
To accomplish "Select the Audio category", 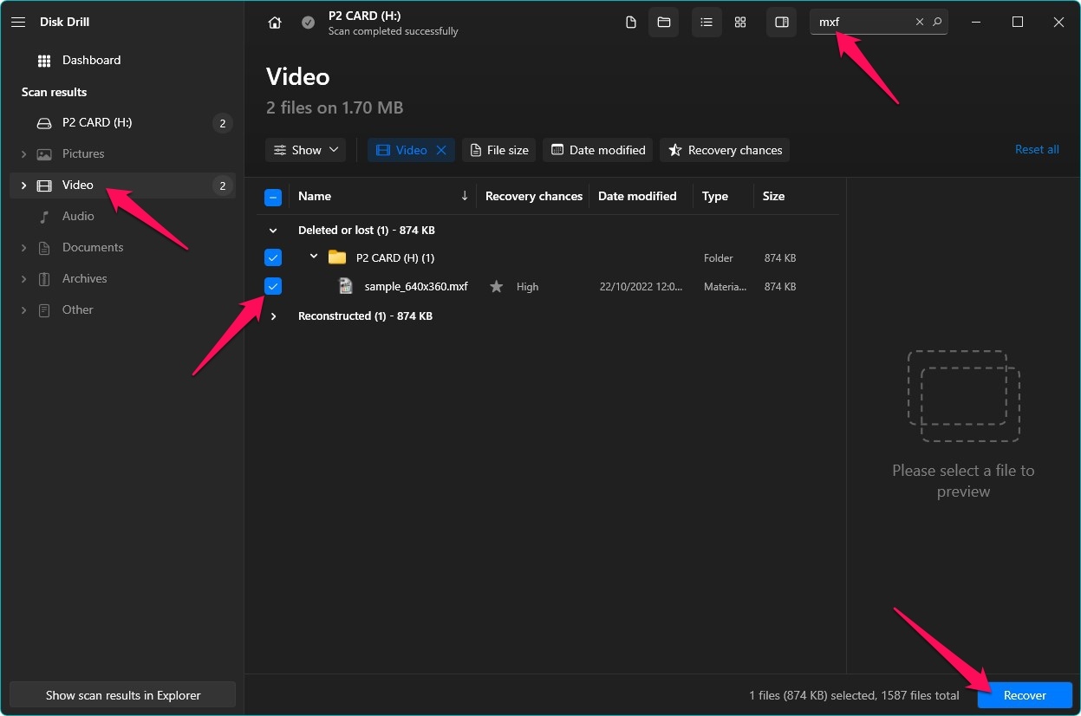I will click(x=122, y=217).
